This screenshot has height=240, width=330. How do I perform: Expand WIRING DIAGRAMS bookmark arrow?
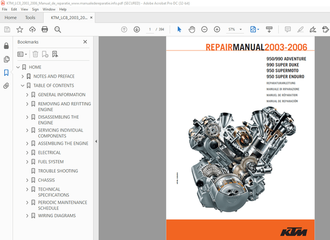click(27, 216)
